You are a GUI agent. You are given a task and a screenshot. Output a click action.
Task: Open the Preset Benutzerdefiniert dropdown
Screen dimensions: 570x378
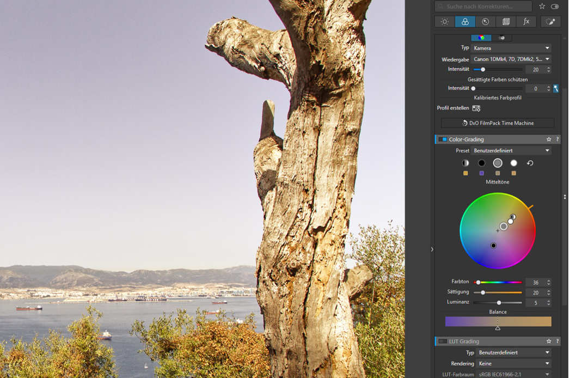coord(511,151)
